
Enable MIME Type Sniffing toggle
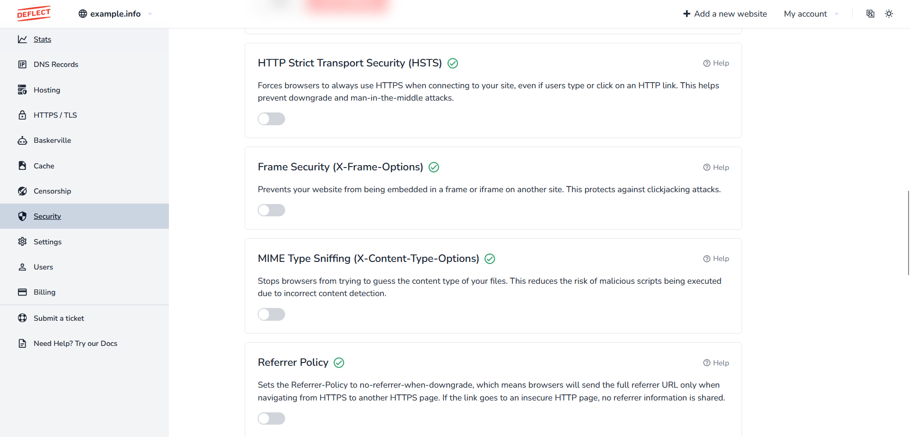(x=271, y=314)
